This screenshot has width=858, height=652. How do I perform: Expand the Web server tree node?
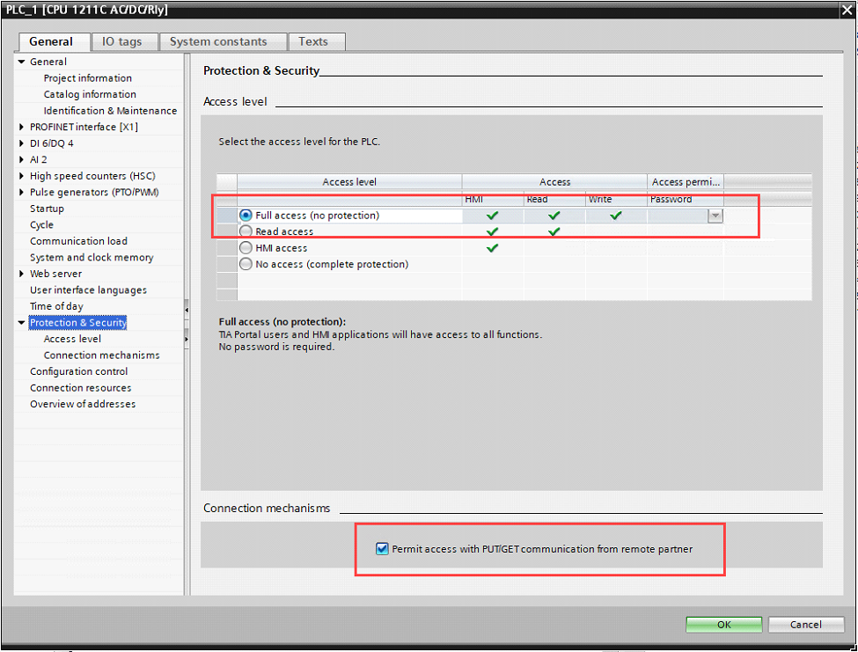tap(22, 274)
